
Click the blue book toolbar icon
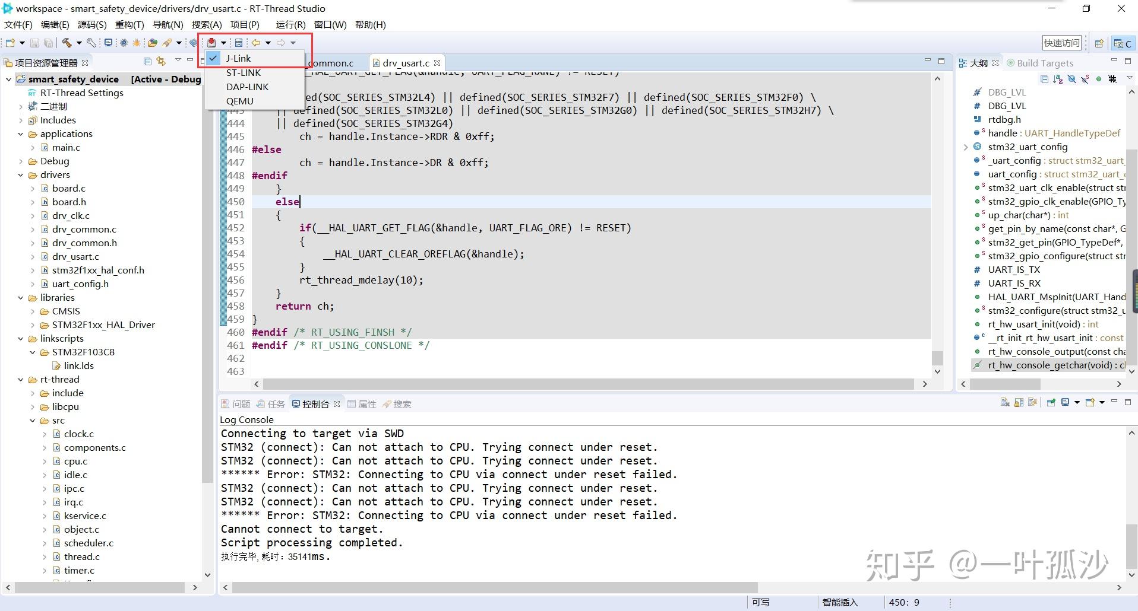pyautogui.click(x=193, y=43)
